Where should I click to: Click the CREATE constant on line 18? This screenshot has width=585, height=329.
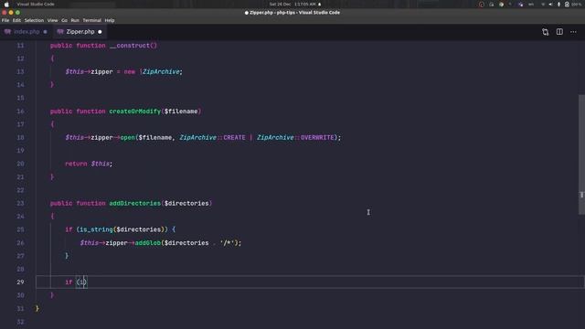234,138
